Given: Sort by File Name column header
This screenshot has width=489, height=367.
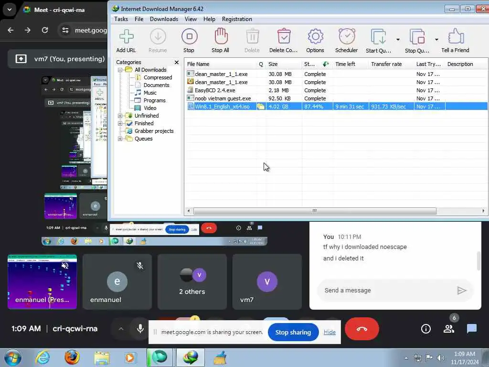Looking at the screenshot, I should tap(221, 64).
